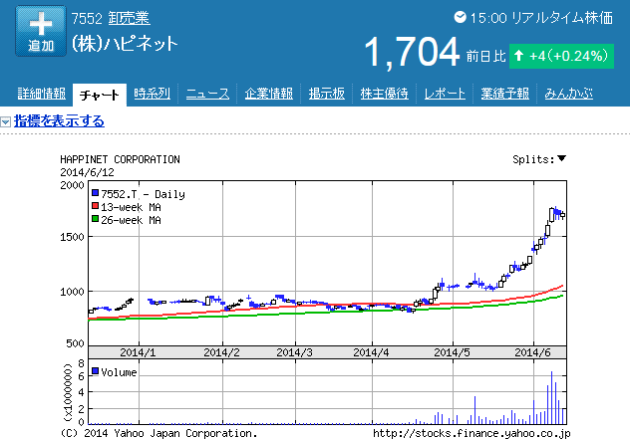630x439 pixels.
Task: Click the 1500 price axis label
Action: [x=73, y=237]
